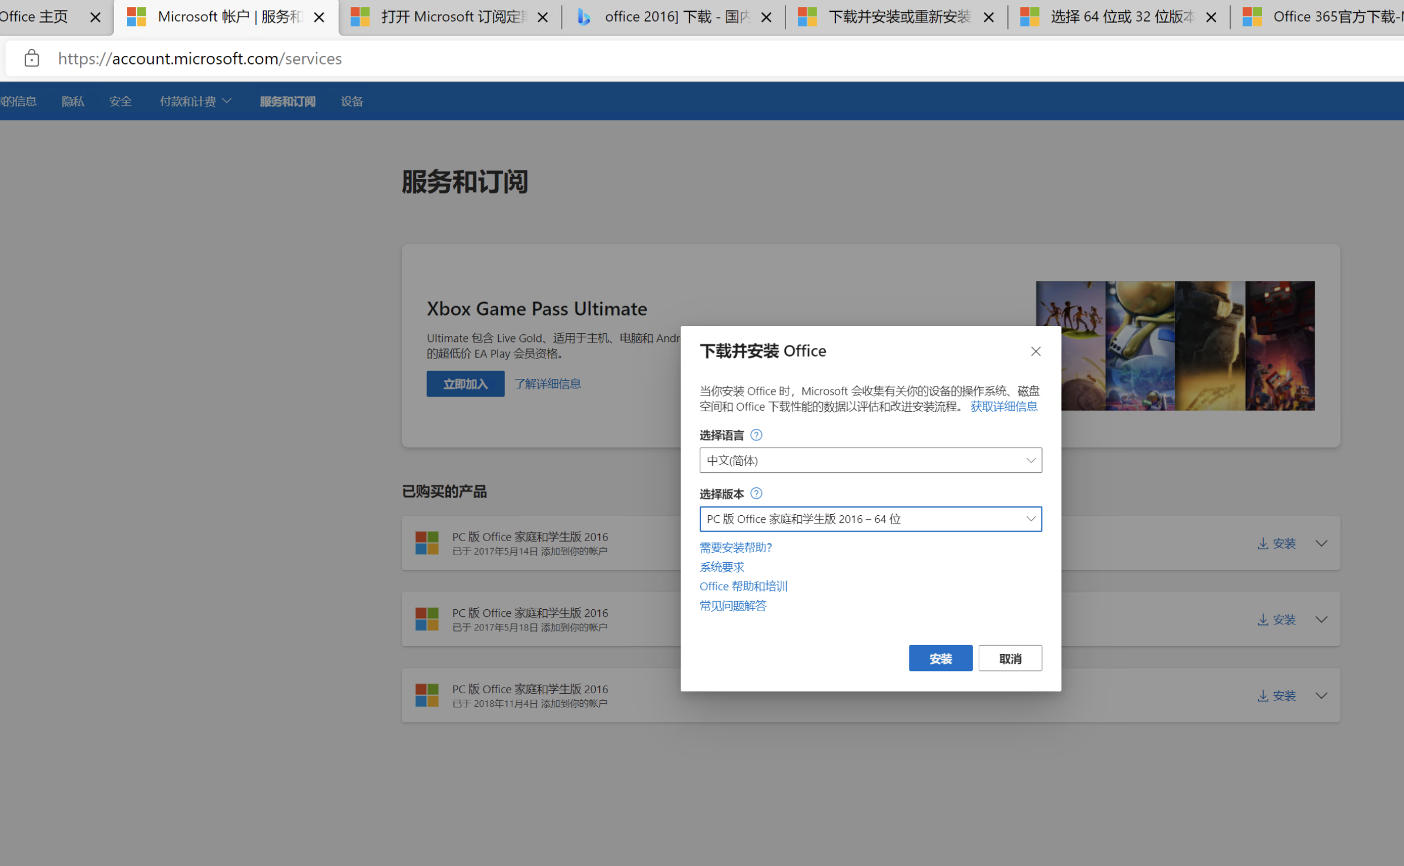Expand the payment and billing menu
The image size is (1404, 866).
click(195, 102)
